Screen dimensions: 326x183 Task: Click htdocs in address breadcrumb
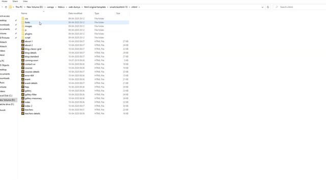61,7
